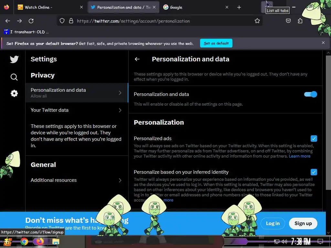This screenshot has height=248, width=331.
Task: Open the Pocket save icon
Action: (288, 21)
